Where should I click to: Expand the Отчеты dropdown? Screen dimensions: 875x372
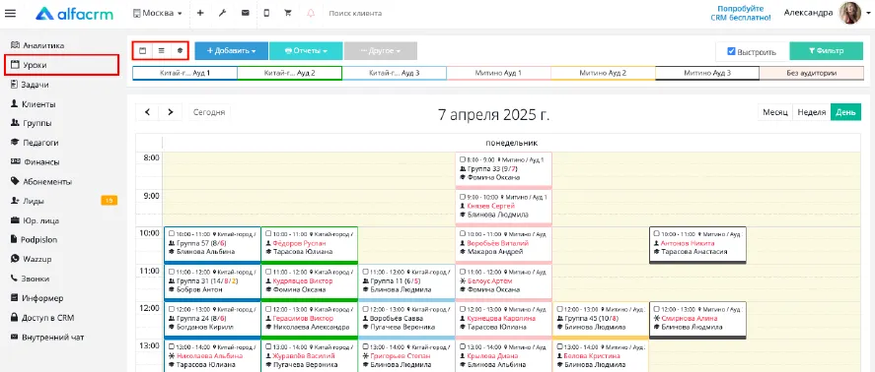(306, 50)
